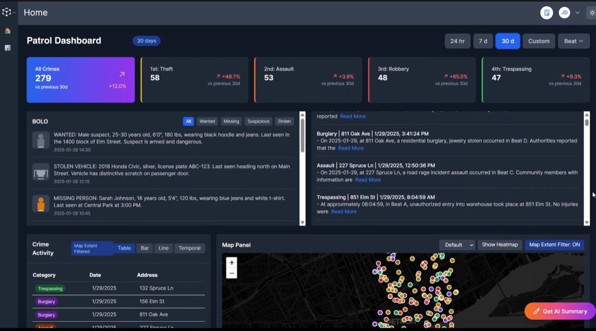Open the notepad icon in the top bar
596x331 pixels.
[x=546, y=12]
